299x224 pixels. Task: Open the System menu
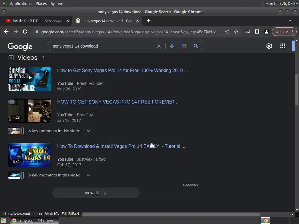tap(57, 3)
